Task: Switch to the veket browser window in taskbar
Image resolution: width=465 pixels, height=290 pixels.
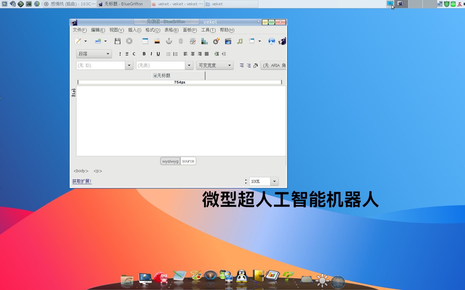Action: click(177, 4)
